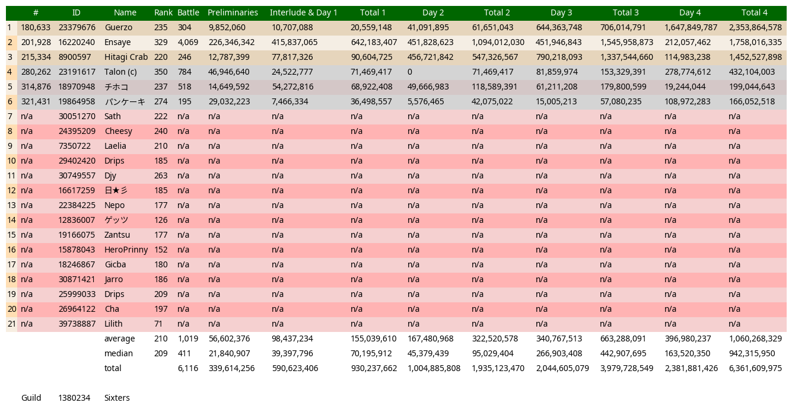The height and width of the screenshot is (412, 792).
Task: Select the name cell 'Nepo'
Action: 114,205
